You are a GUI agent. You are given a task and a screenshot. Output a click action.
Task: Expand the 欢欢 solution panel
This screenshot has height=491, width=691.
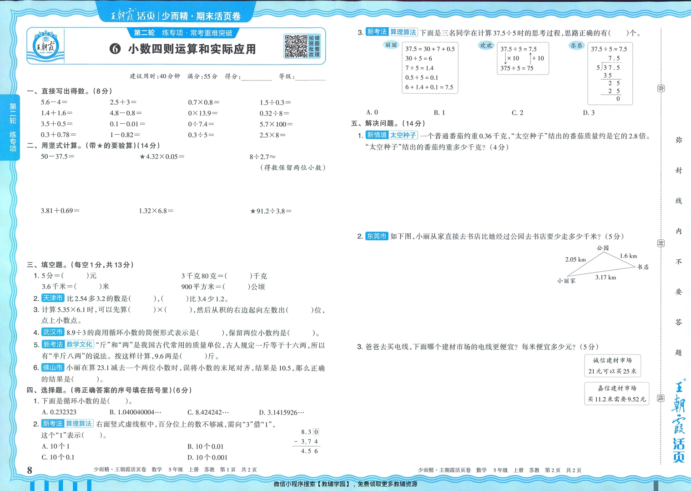point(522,58)
